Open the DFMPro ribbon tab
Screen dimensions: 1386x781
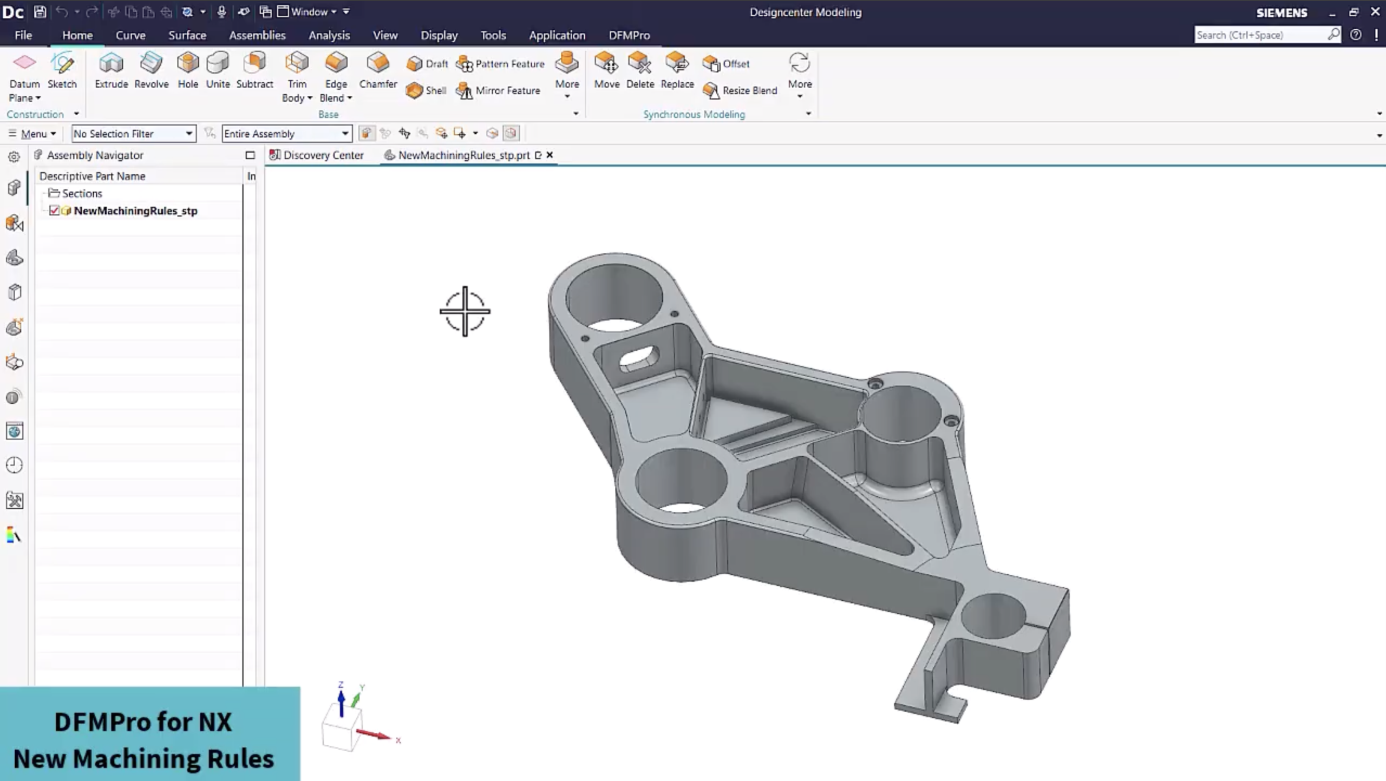[x=629, y=35]
